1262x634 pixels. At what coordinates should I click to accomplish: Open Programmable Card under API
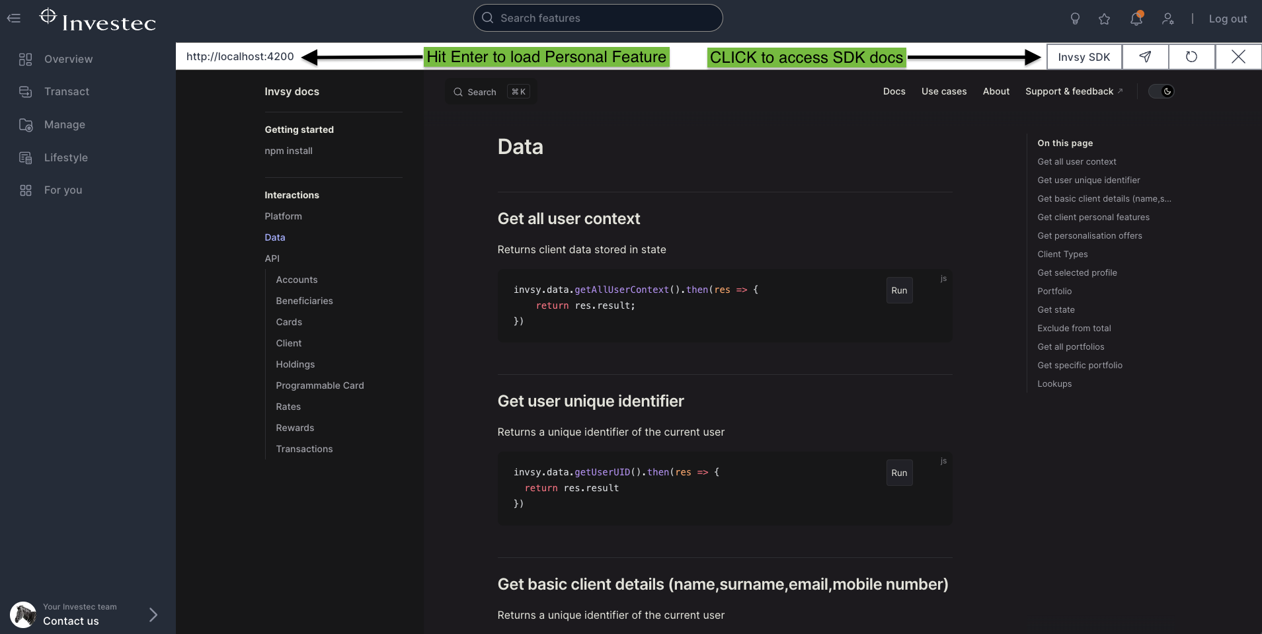(320, 385)
